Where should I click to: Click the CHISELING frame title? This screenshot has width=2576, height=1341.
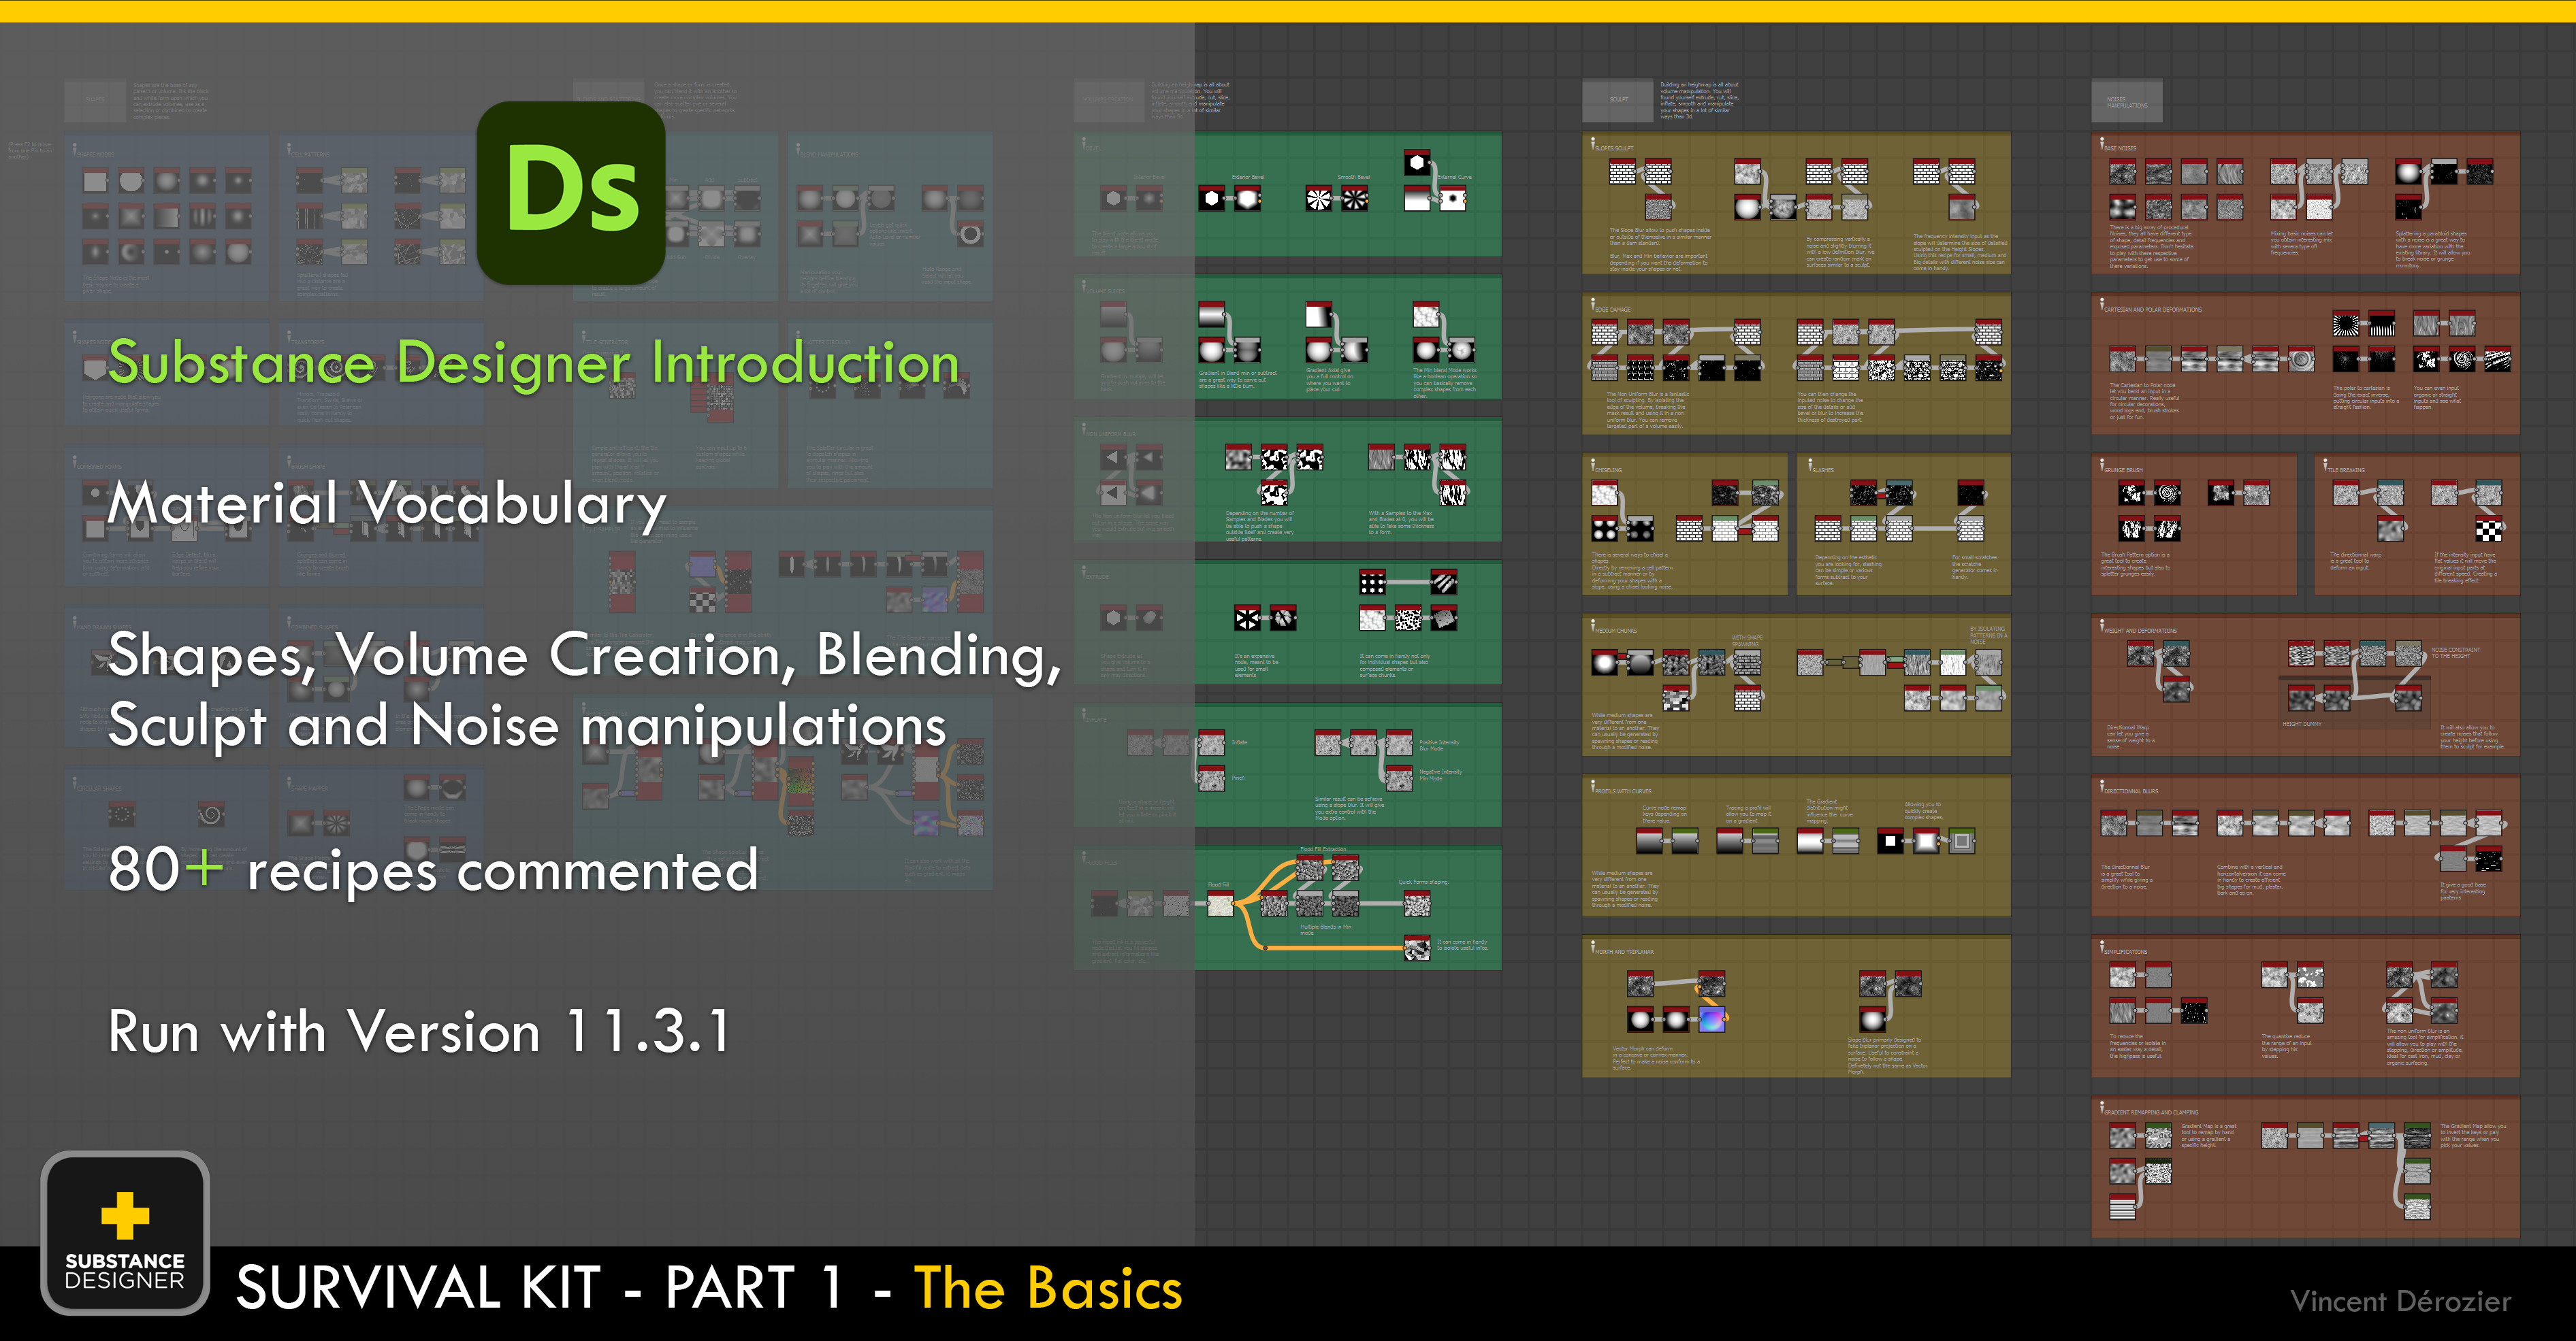[x=1610, y=469]
